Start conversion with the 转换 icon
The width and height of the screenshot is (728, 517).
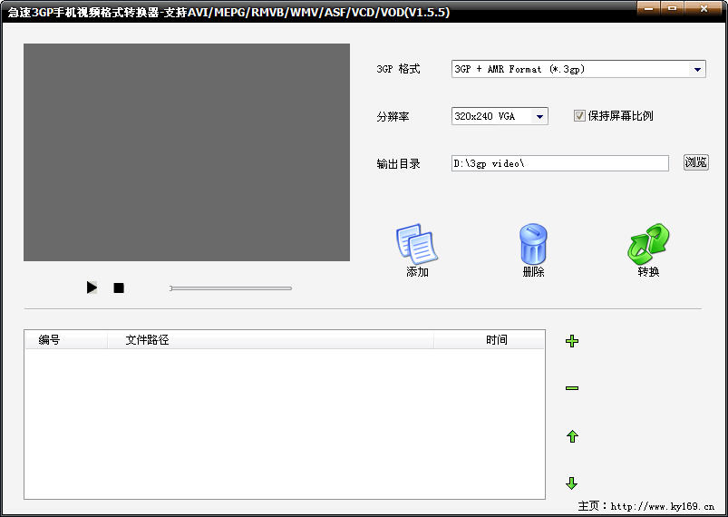[648, 245]
